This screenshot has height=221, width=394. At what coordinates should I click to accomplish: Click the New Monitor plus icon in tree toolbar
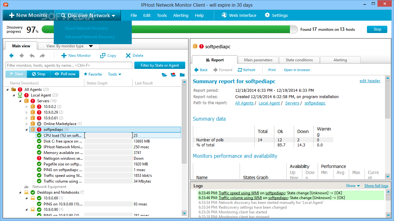click(64, 56)
